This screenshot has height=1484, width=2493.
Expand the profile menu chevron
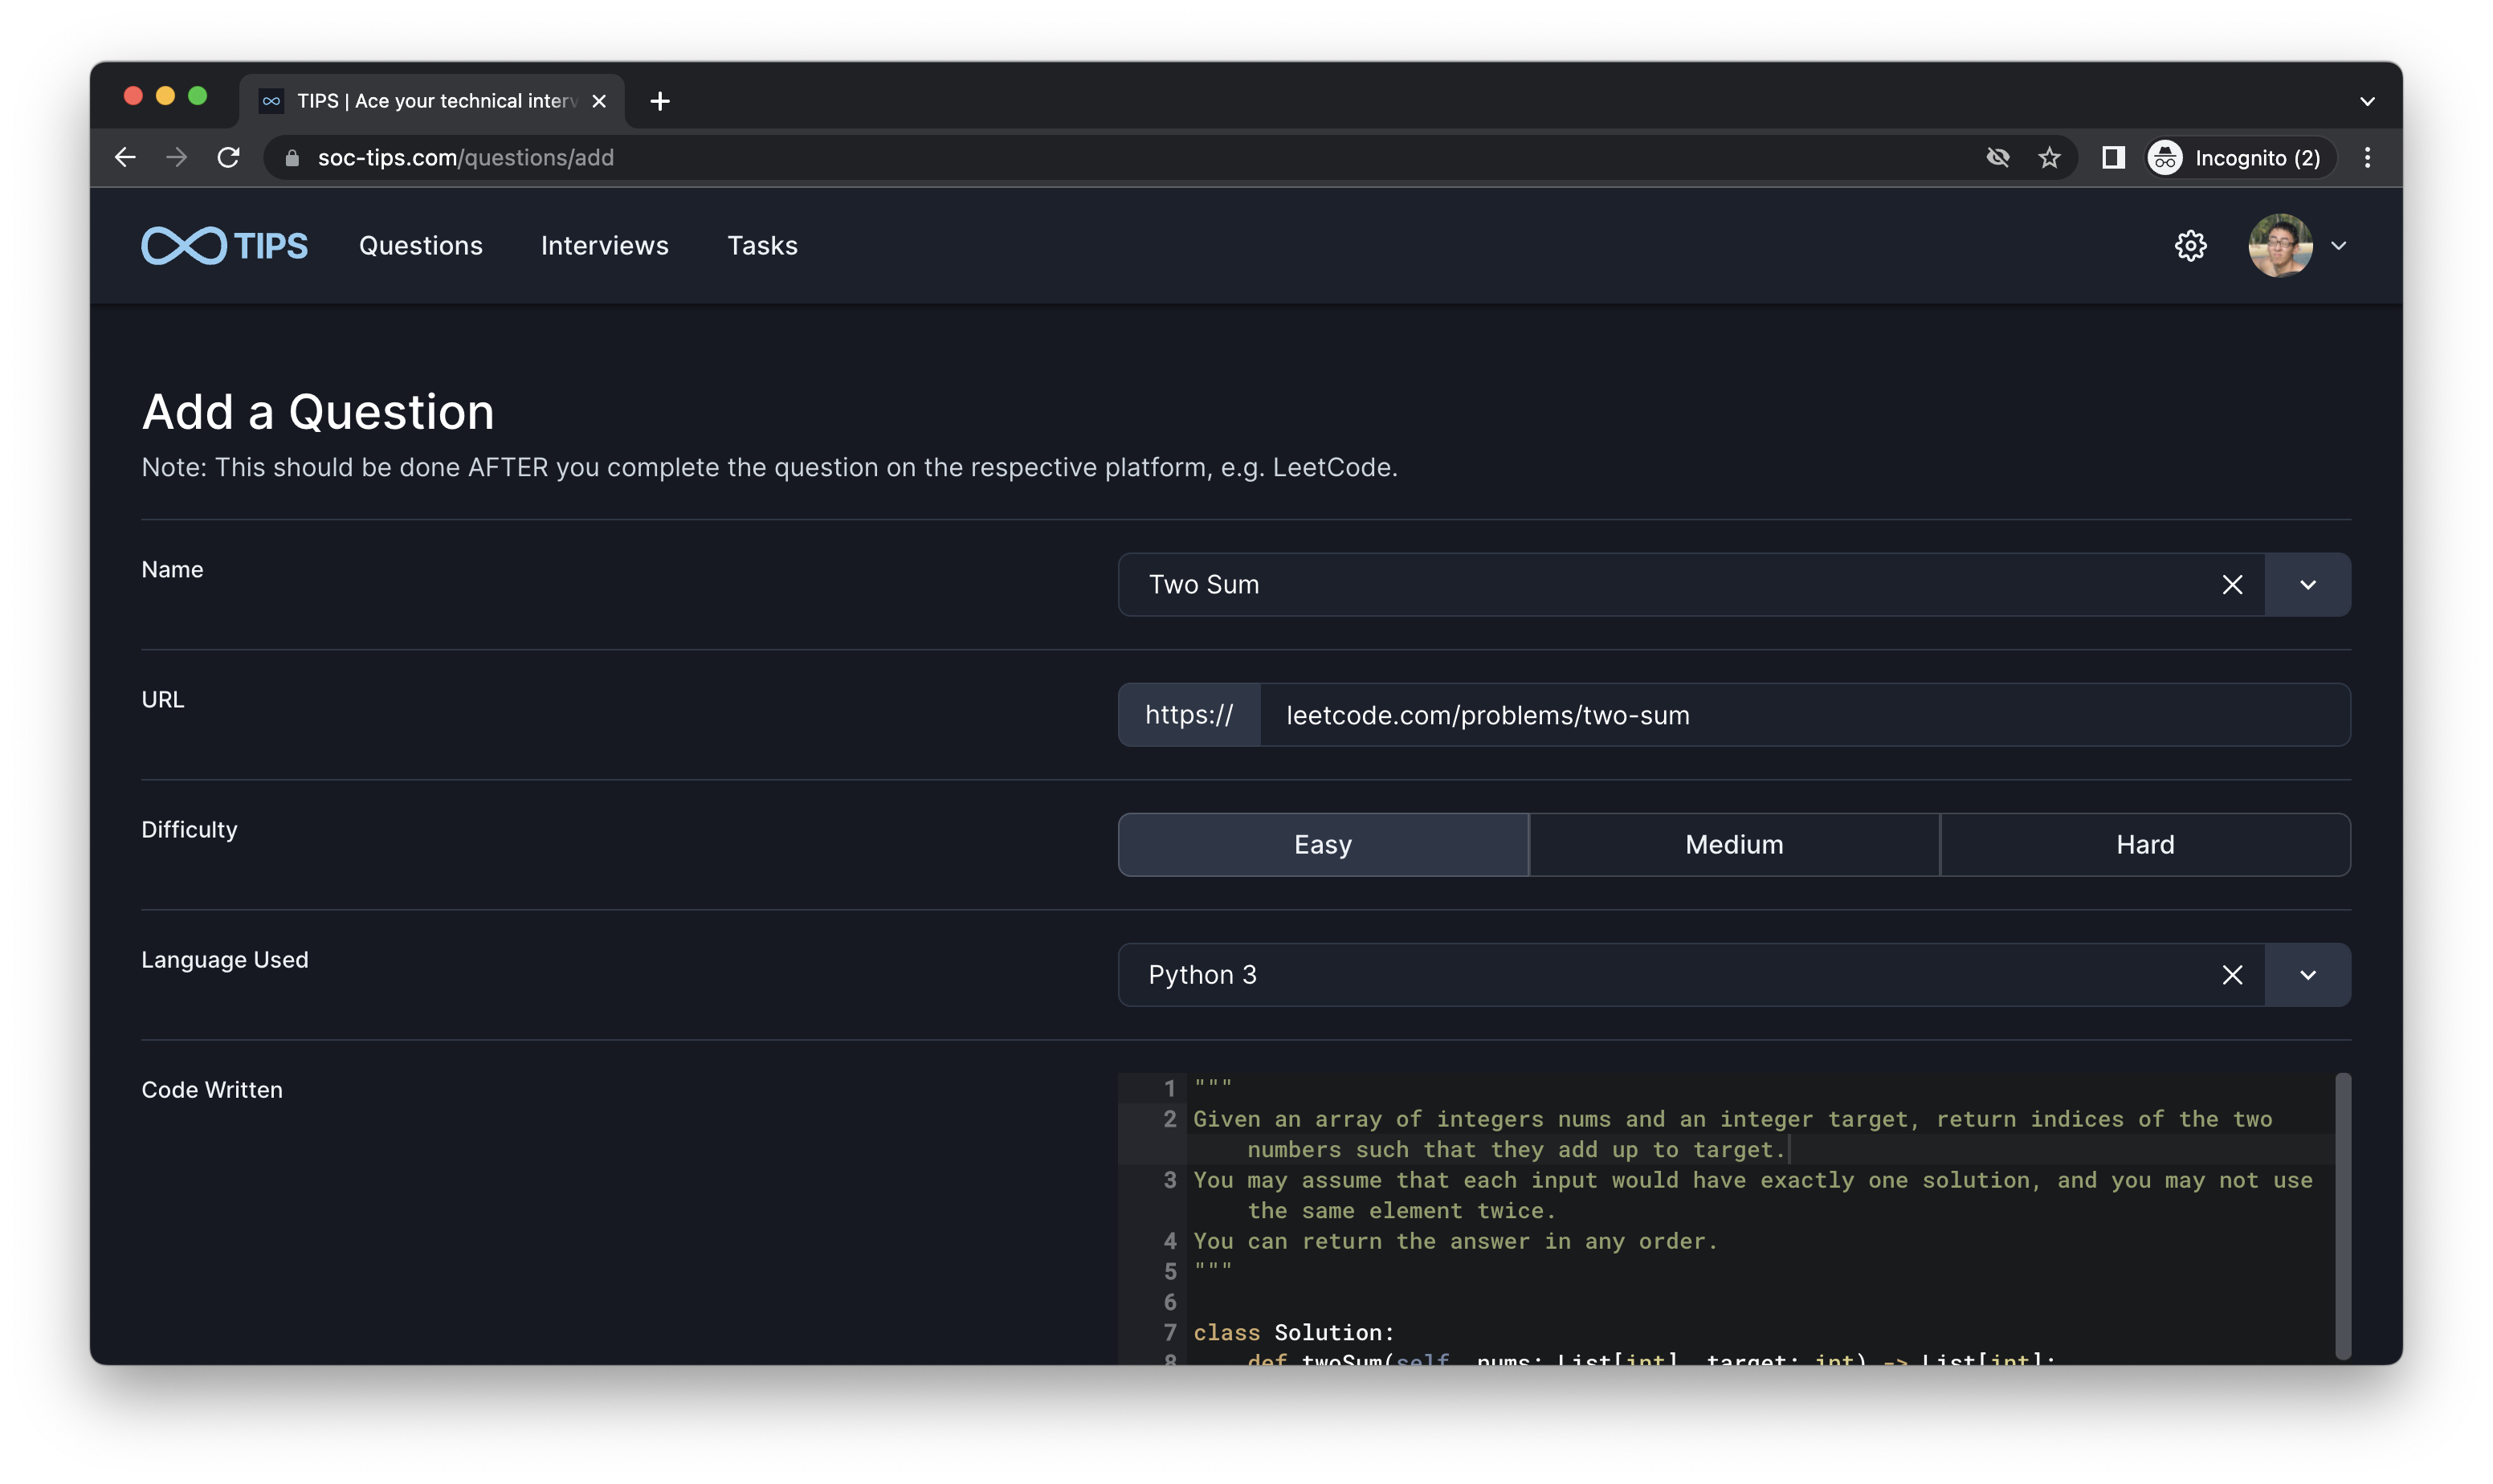click(x=2338, y=246)
